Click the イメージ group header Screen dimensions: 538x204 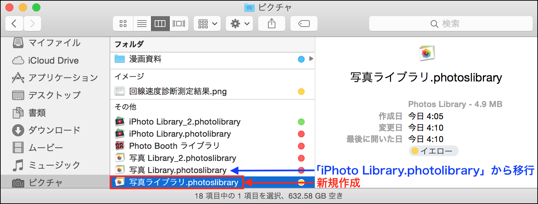tap(129, 76)
